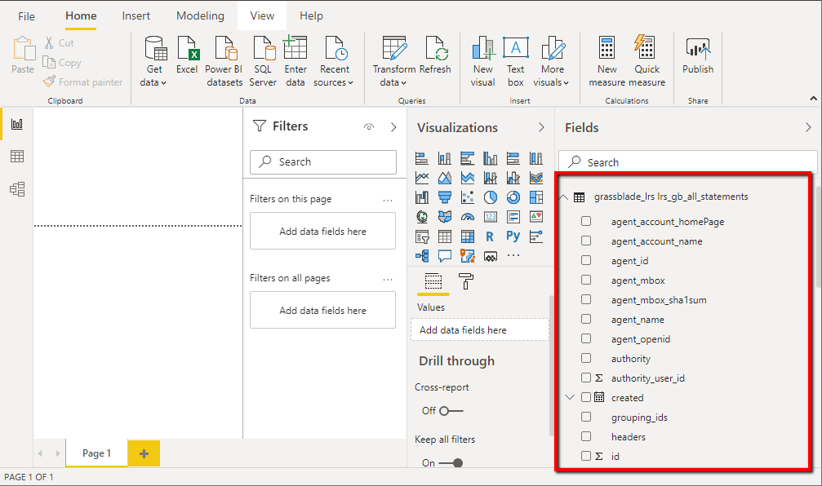Add the Q&A speech bubble visual
Viewport: 822px width, 486px height.
tap(445, 256)
